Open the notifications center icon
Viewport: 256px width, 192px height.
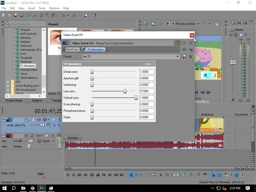click(248, 188)
